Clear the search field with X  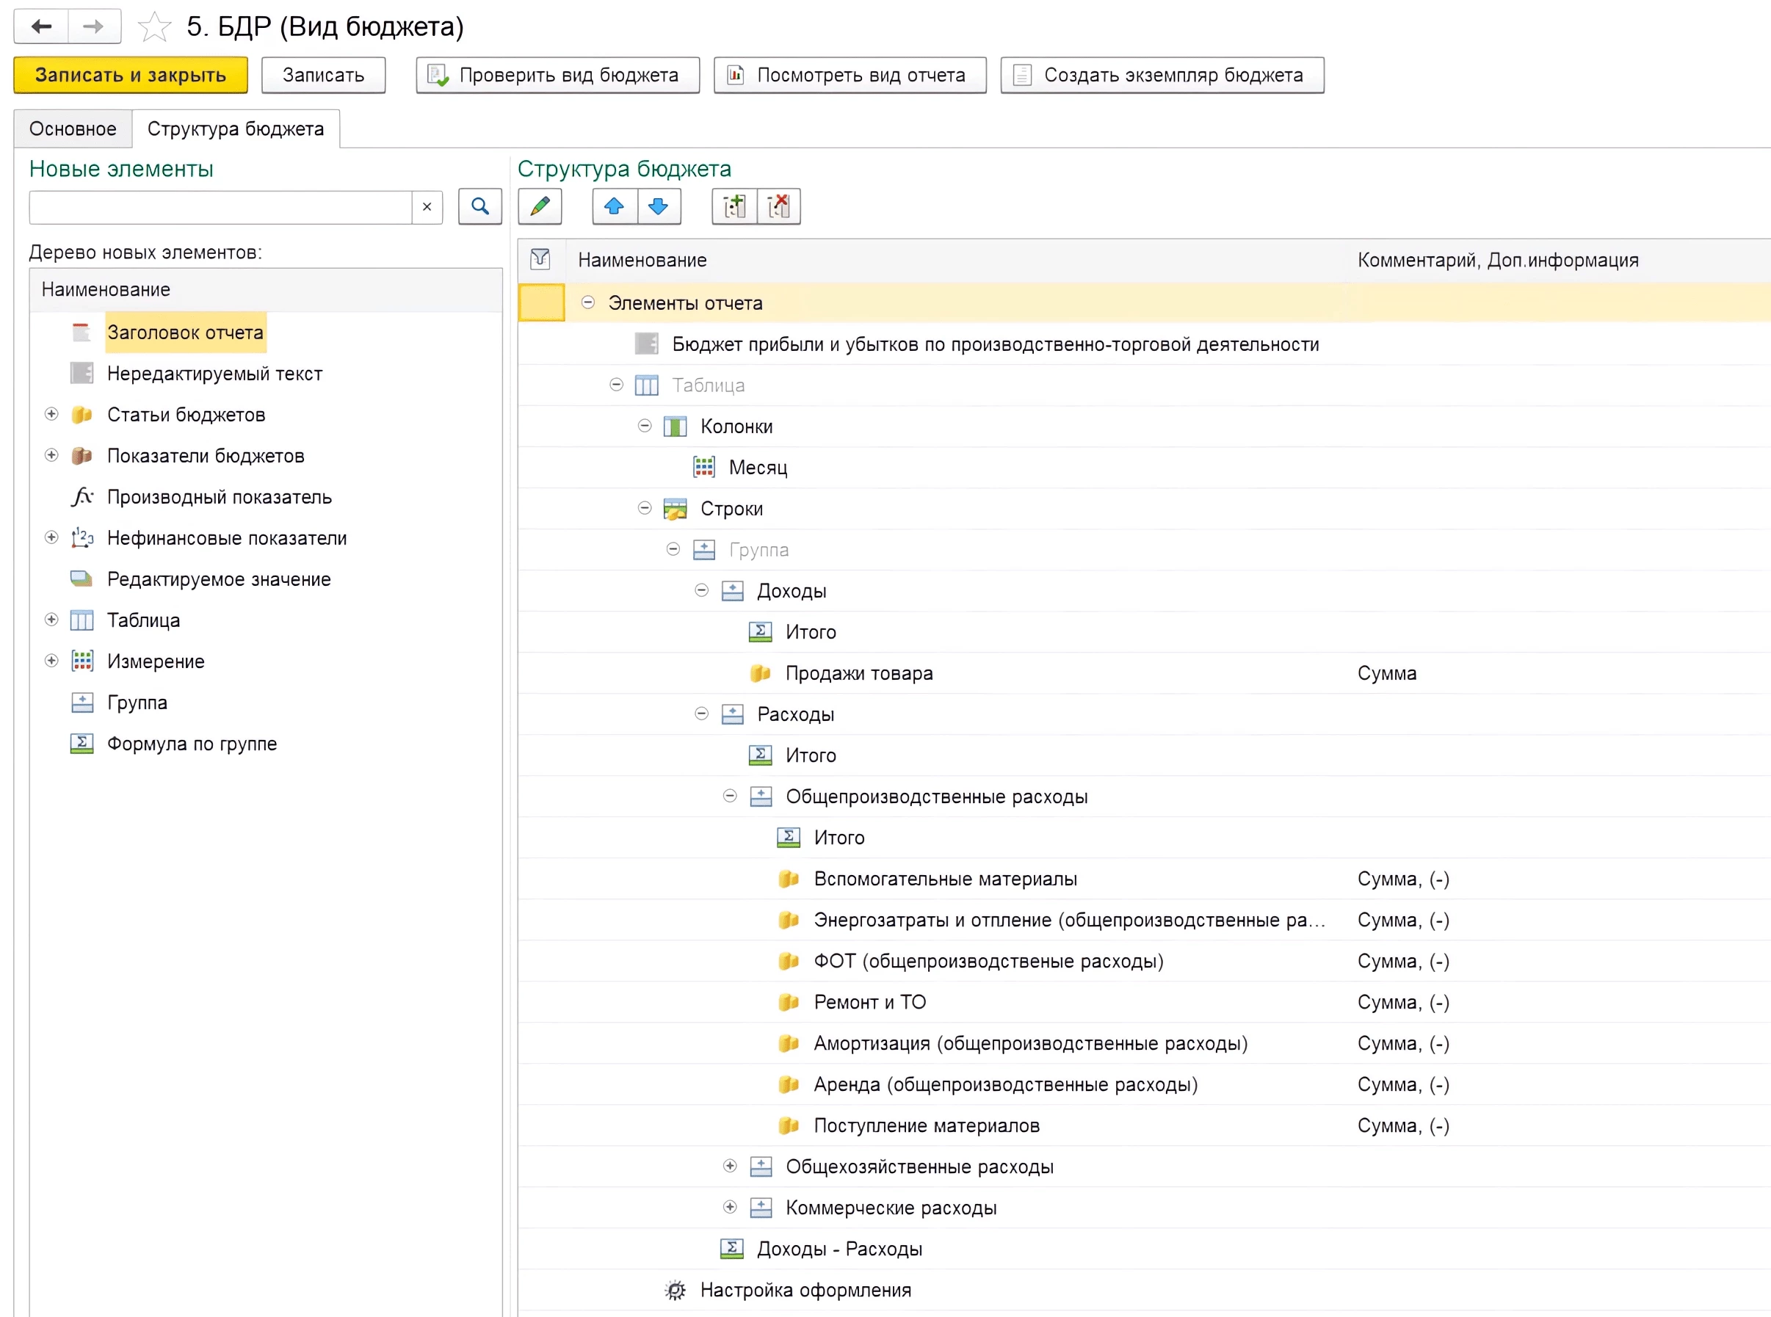tap(427, 207)
